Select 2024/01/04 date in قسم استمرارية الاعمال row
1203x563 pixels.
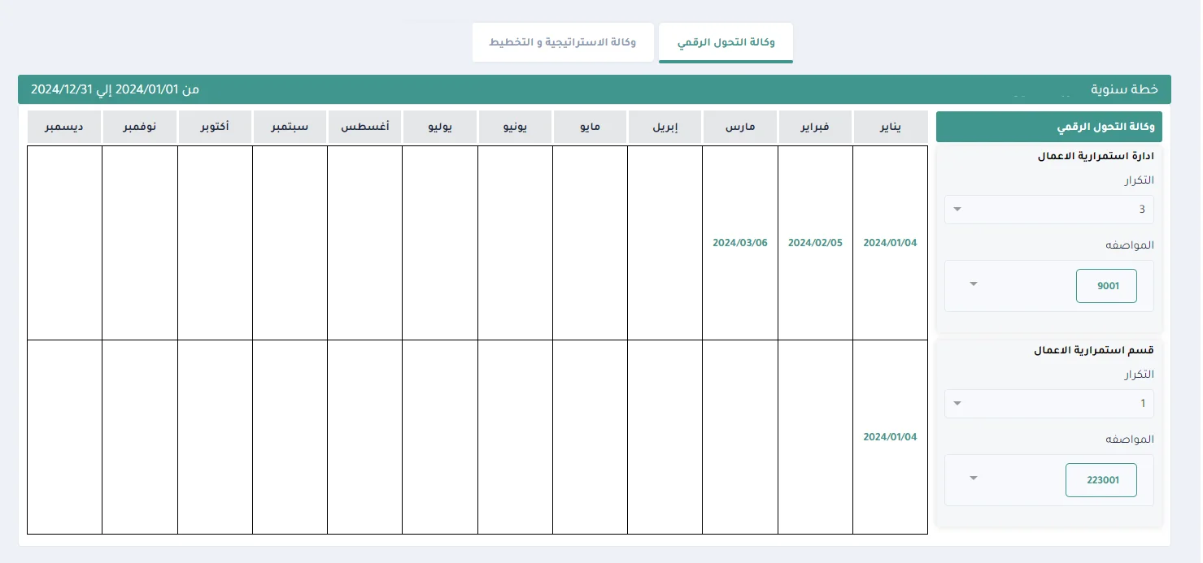[x=890, y=437]
